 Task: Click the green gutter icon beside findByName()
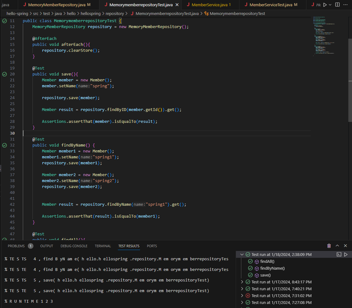5,145
